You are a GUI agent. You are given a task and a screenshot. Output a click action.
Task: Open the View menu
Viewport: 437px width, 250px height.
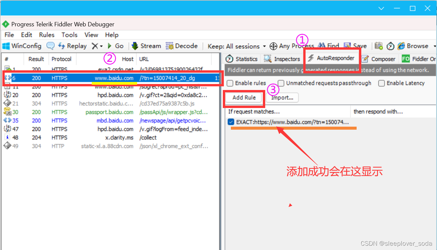[91, 35]
